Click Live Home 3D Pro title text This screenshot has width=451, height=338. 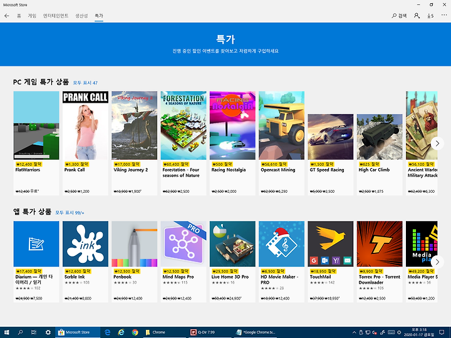point(230,277)
